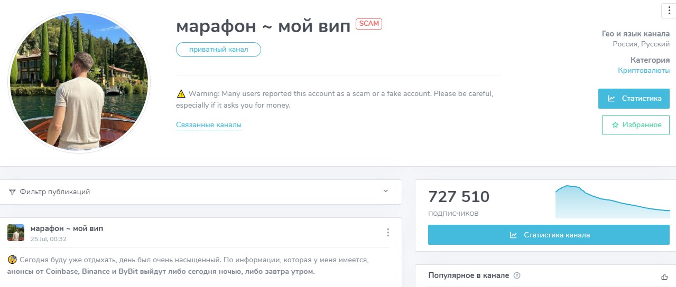
Task: Click the red SCAM badge
Action: 369,24
